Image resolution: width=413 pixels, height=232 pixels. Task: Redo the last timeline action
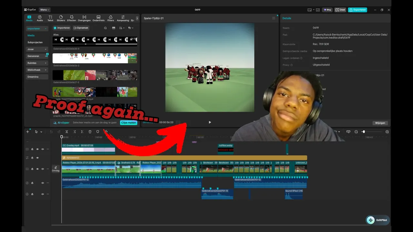click(x=59, y=132)
